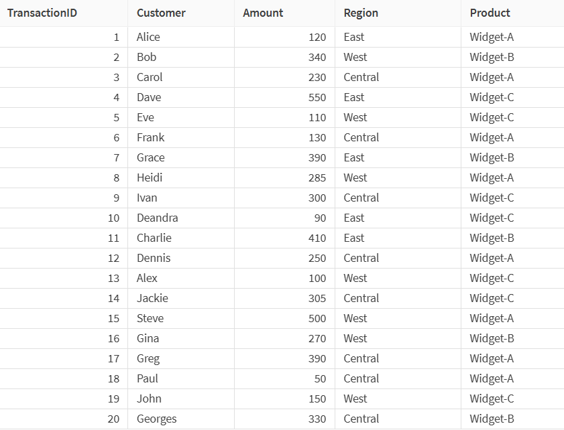Click the Steve customer cell
This screenshot has width=564, height=430.
pyautogui.click(x=150, y=318)
